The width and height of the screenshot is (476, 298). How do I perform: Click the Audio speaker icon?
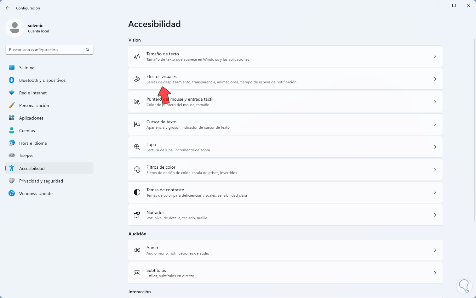(137, 250)
